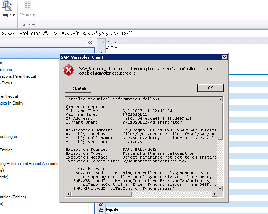Click the '# # #' cell in row 1

pos(112,47)
